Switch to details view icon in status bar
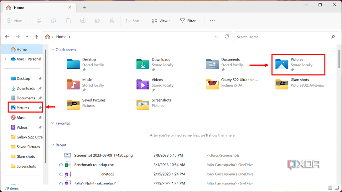This screenshot has width=342, height=192. [330, 188]
